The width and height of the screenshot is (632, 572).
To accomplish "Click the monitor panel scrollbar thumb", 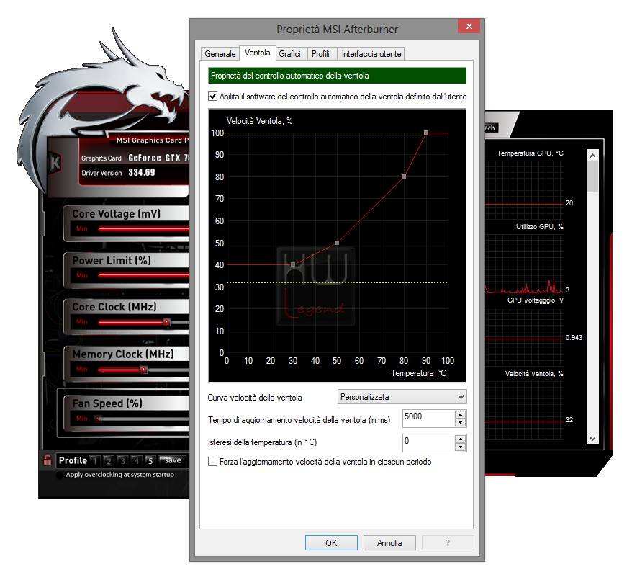I will (592, 176).
